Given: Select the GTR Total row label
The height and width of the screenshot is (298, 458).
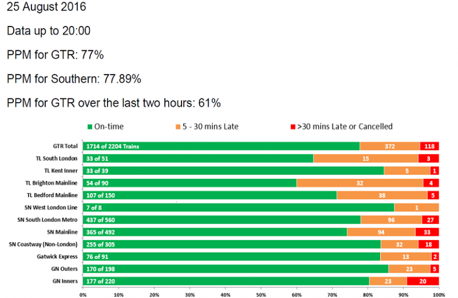Looking at the screenshot, I should 65,146.
